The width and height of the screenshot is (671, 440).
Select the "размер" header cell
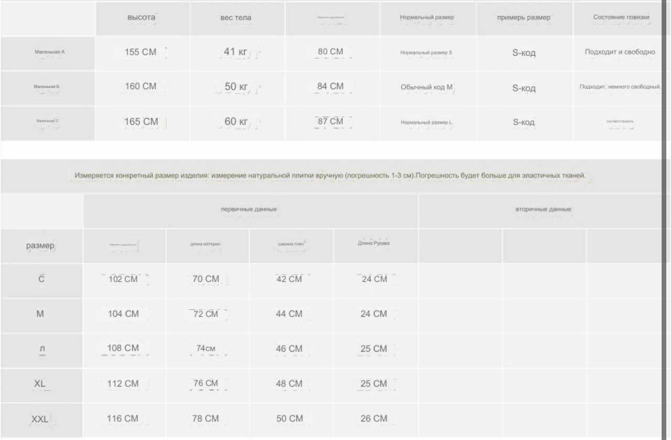click(41, 246)
